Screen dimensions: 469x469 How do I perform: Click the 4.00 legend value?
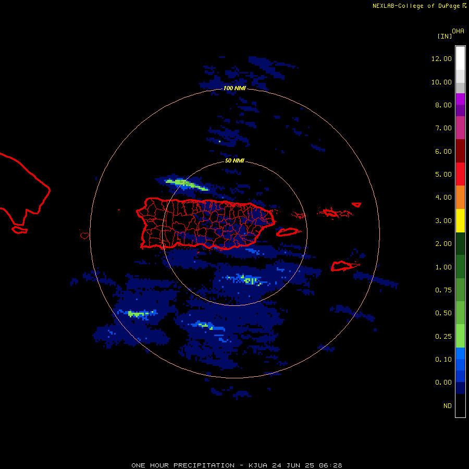click(443, 198)
